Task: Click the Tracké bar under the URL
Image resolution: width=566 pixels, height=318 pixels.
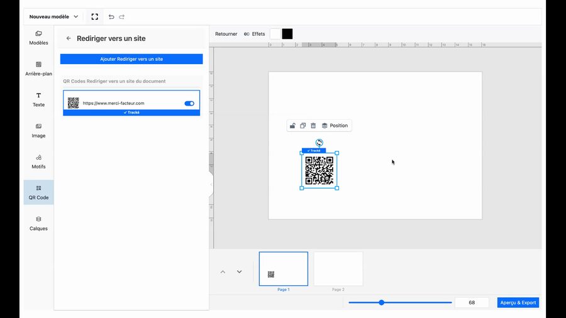Action: tap(131, 112)
